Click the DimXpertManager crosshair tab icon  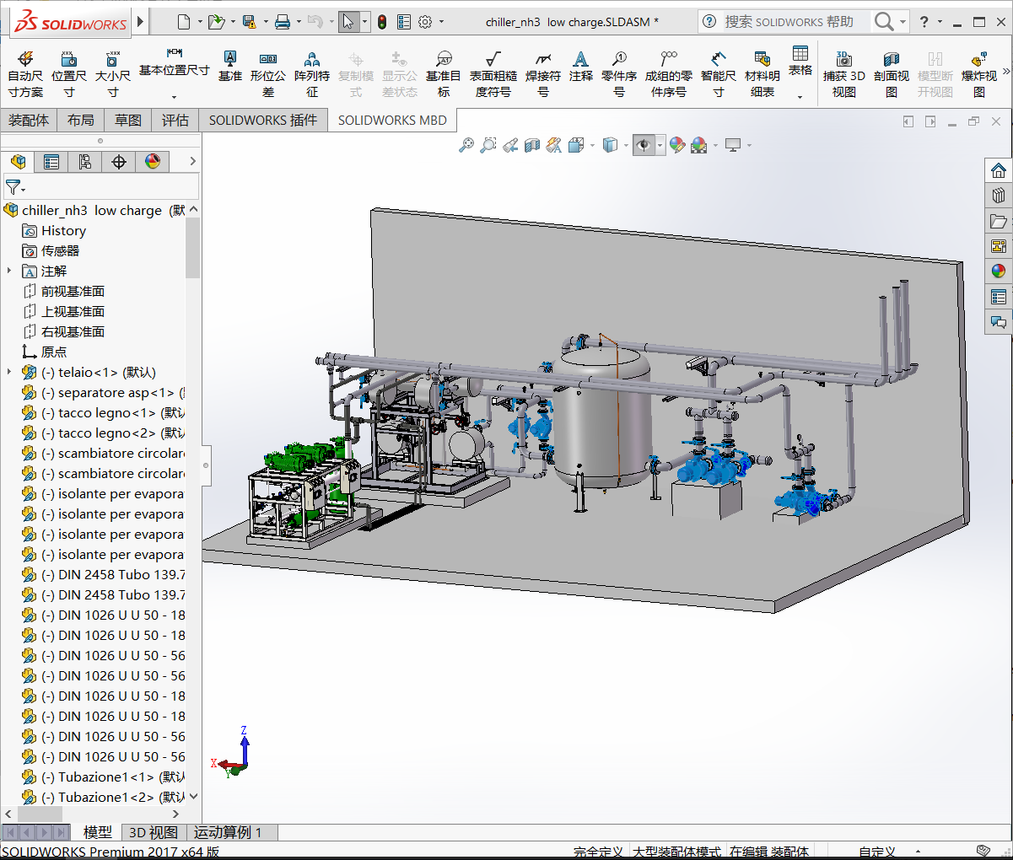pyautogui.click(x=119, y=162)
